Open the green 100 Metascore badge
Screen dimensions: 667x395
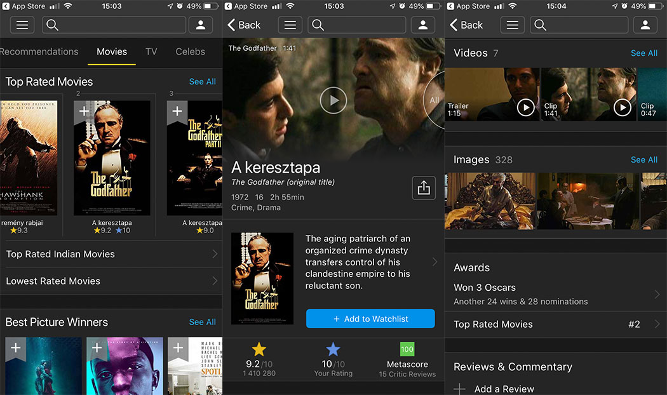(407, 349)
